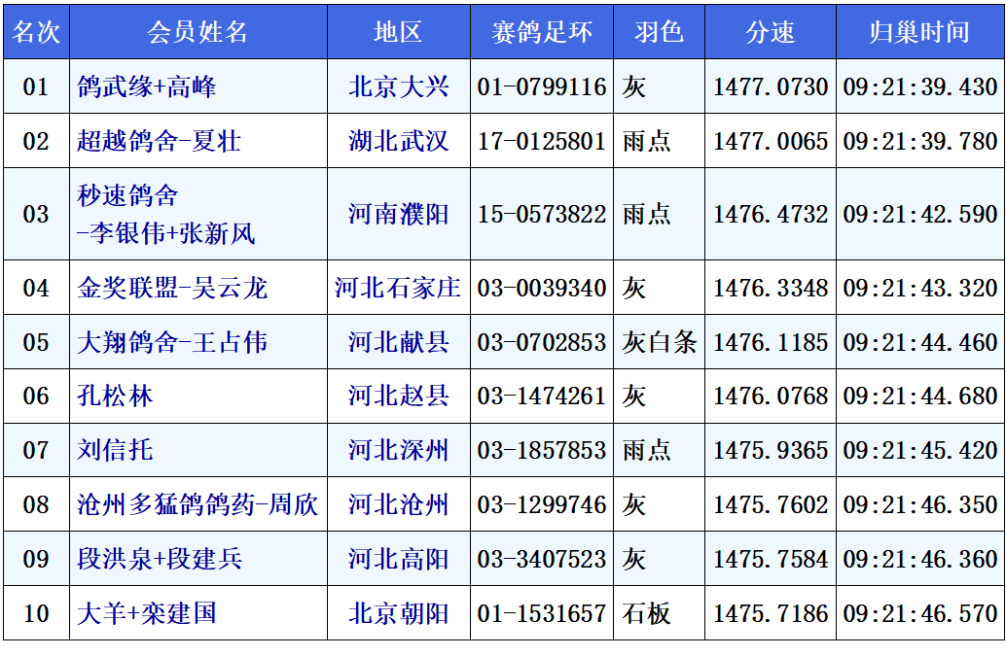Open member link 超越鸽舍-夏壮
This screenshot has height=656, width=1006.
[159, 142]
